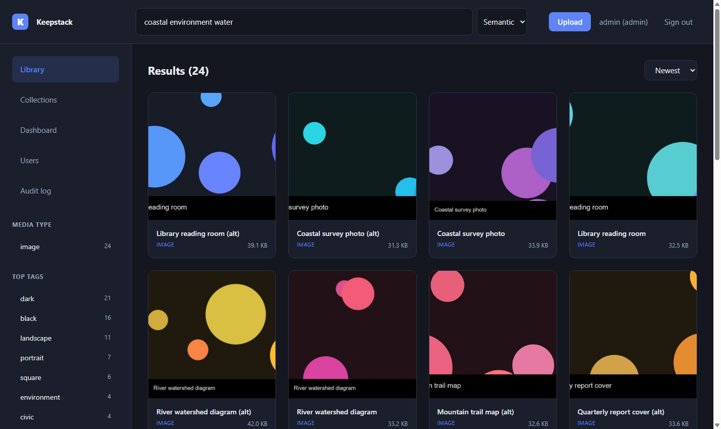Viewport: 721px width, 429px height.
Task: Filter results by landscape tag
Action: tap(65, 338)
